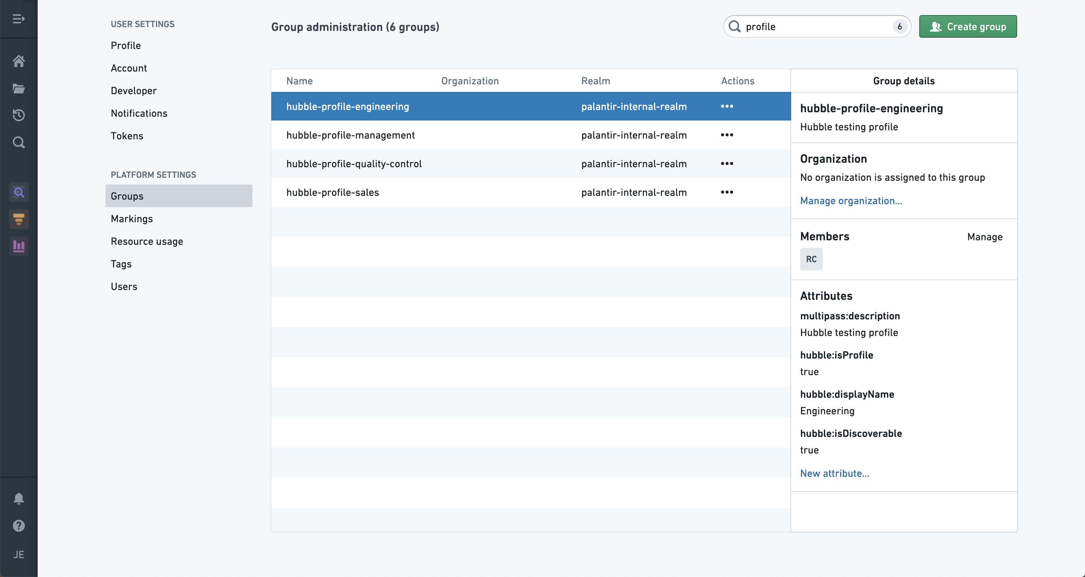Open Markings platform settings

point(132,219)
